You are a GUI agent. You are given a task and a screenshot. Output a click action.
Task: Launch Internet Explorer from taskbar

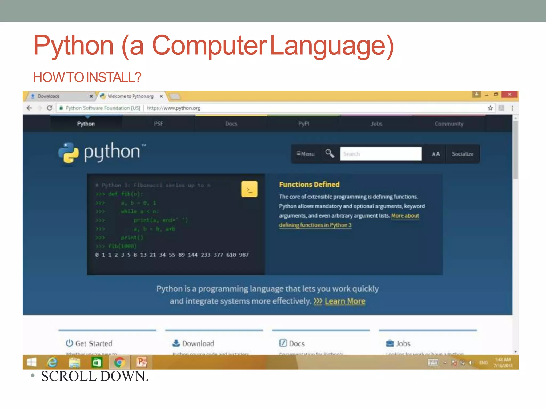pyautogui.click(x=53, y=362)
